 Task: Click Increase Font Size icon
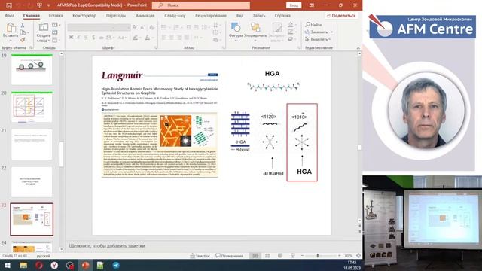pos(135,27)
